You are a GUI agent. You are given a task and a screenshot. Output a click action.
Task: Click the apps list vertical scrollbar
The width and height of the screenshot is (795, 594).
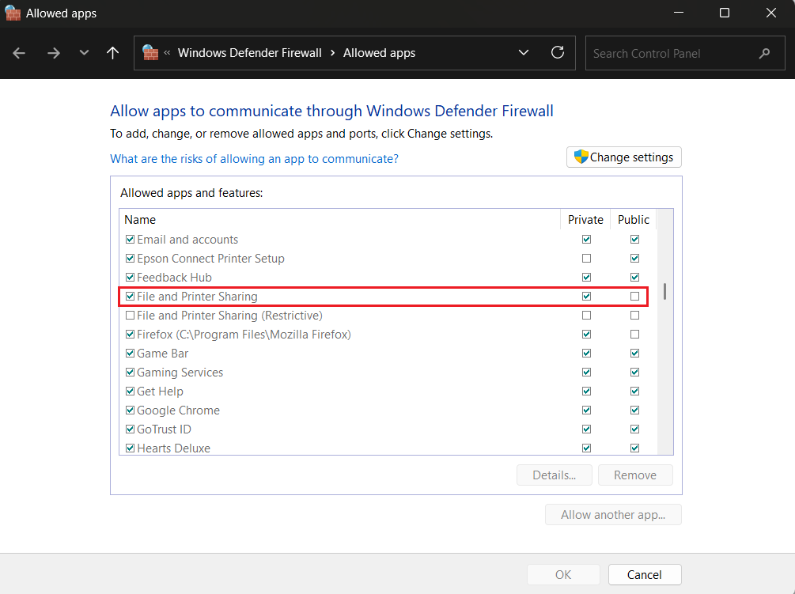coord(664,292)
